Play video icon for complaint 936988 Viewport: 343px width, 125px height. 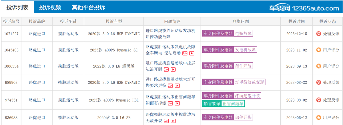pos(173,121)
